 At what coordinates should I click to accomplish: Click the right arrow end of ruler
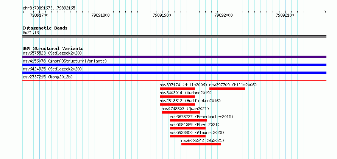point(325,12)
